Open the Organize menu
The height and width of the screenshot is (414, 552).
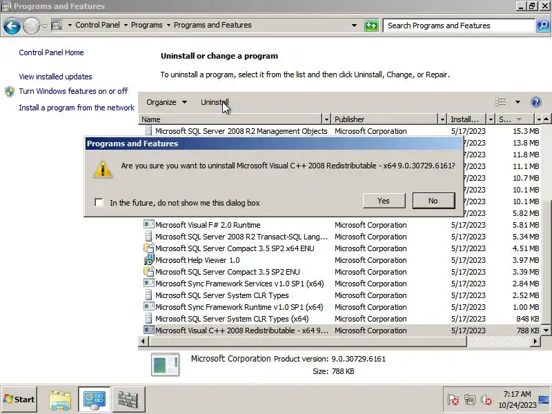click(166, 102)
